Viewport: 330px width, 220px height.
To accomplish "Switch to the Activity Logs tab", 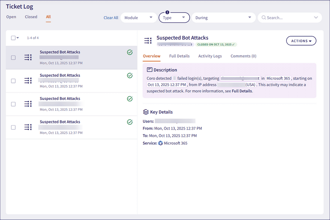I will tap(210, 56).
